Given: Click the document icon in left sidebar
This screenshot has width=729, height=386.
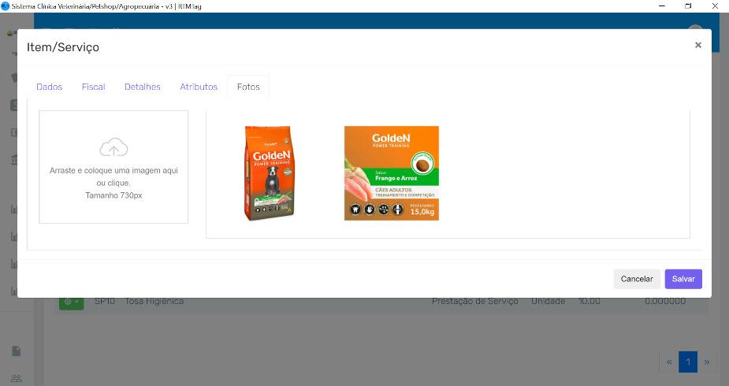Looking at the screenshot, I should point(16,351).
